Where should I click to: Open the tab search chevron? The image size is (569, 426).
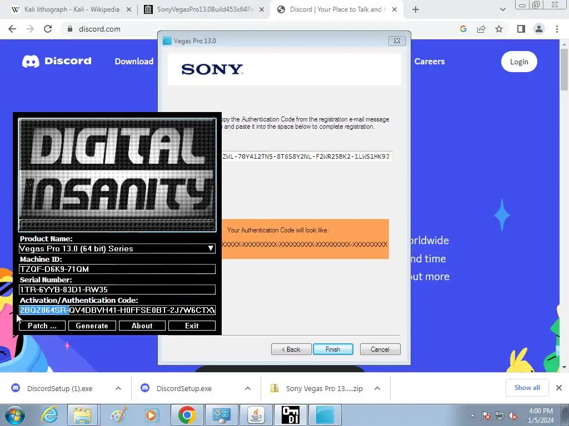(502, 10)
